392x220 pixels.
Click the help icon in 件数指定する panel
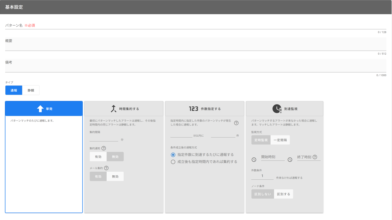236,123
